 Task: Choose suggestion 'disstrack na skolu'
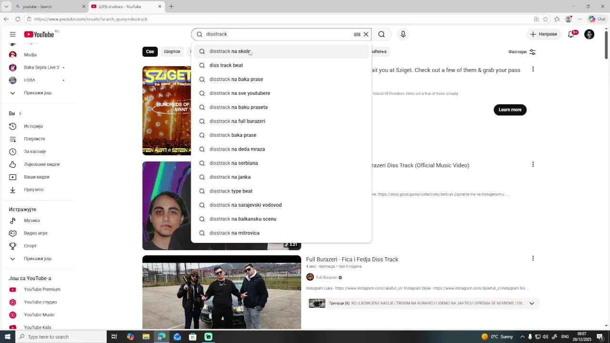tap(281, 51)
